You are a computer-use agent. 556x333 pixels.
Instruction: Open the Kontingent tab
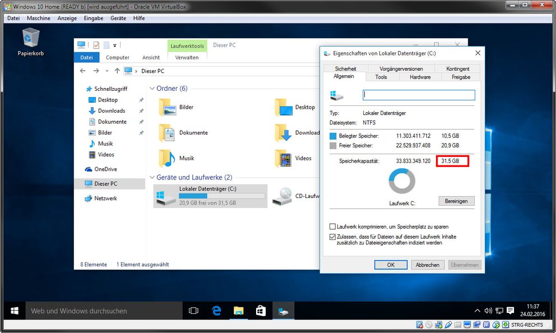coord(458,68)
